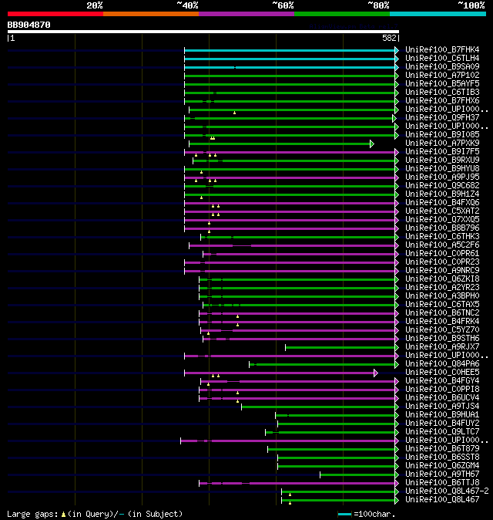This screenshot has width=493, height=520.
Task: Click the yellow query gap legend marker
Action: (63, 515)
